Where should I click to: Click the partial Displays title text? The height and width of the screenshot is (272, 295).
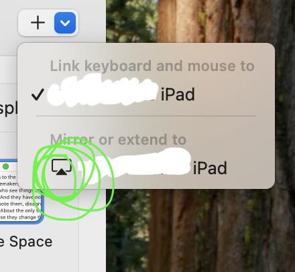pos(9,109)
